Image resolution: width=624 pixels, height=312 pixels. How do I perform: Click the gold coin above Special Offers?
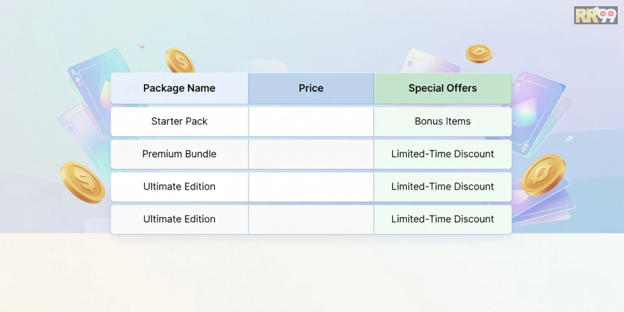coord(479,53)
